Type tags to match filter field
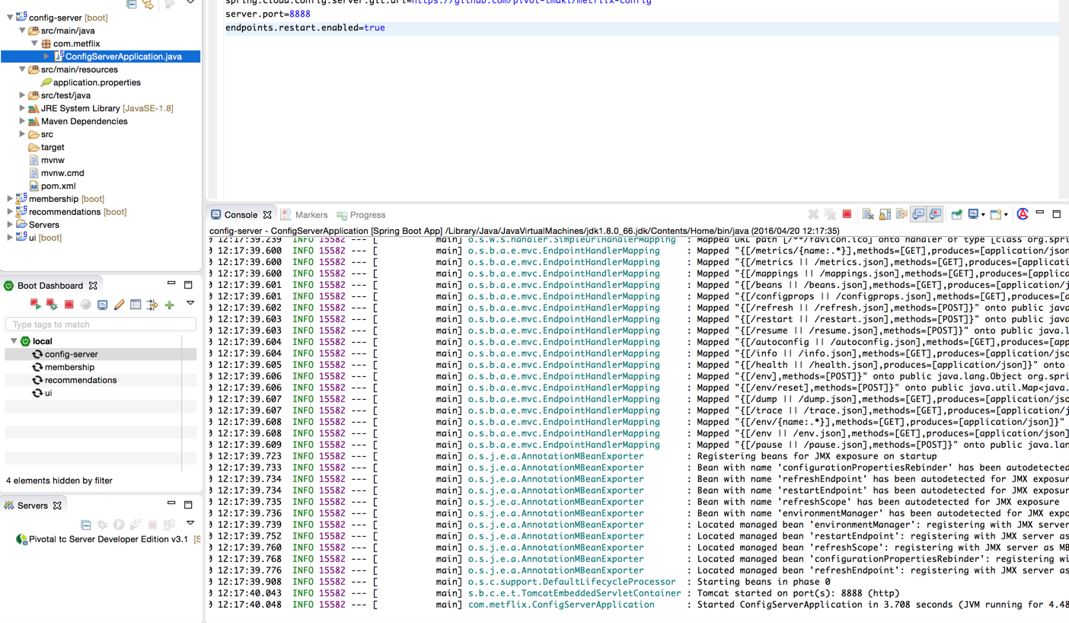This screenshot has width=1069, height=623. [101, 324]
